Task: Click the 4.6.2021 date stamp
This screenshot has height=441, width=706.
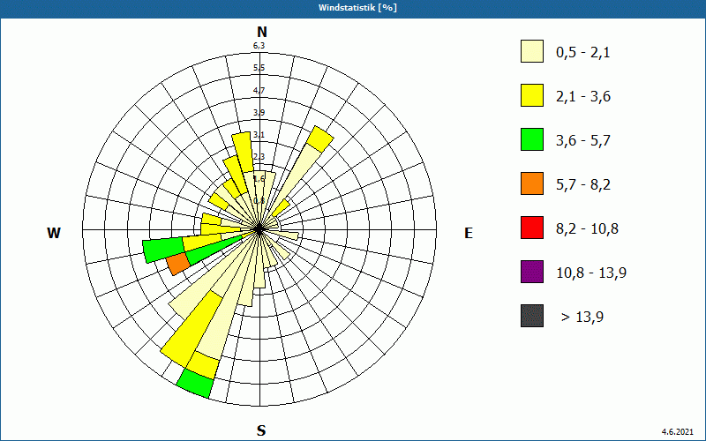Action: [677, 431]
